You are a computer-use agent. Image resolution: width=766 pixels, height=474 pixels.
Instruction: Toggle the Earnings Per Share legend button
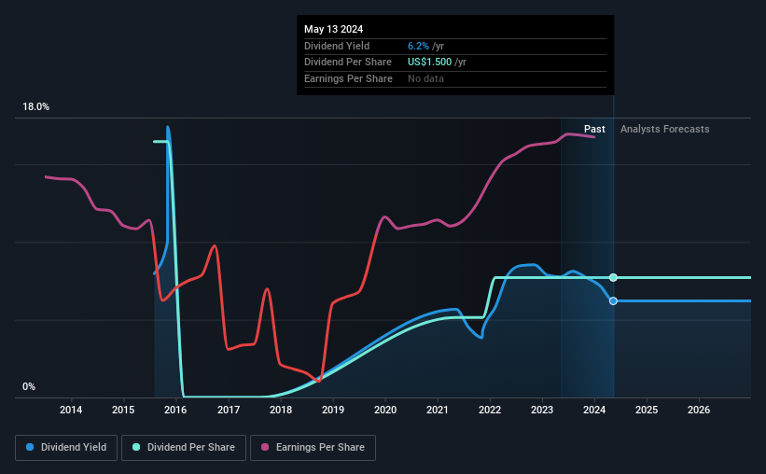[313, 448]
